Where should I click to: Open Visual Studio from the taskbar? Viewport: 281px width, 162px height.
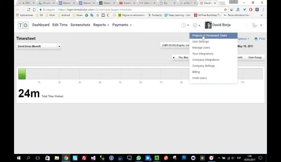coord(93,158)
